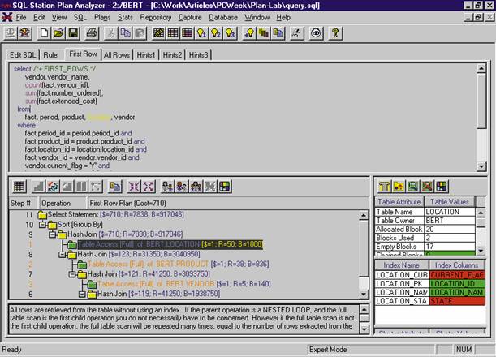
Task: Print using the printer toolbar icon
Action: 92,33
